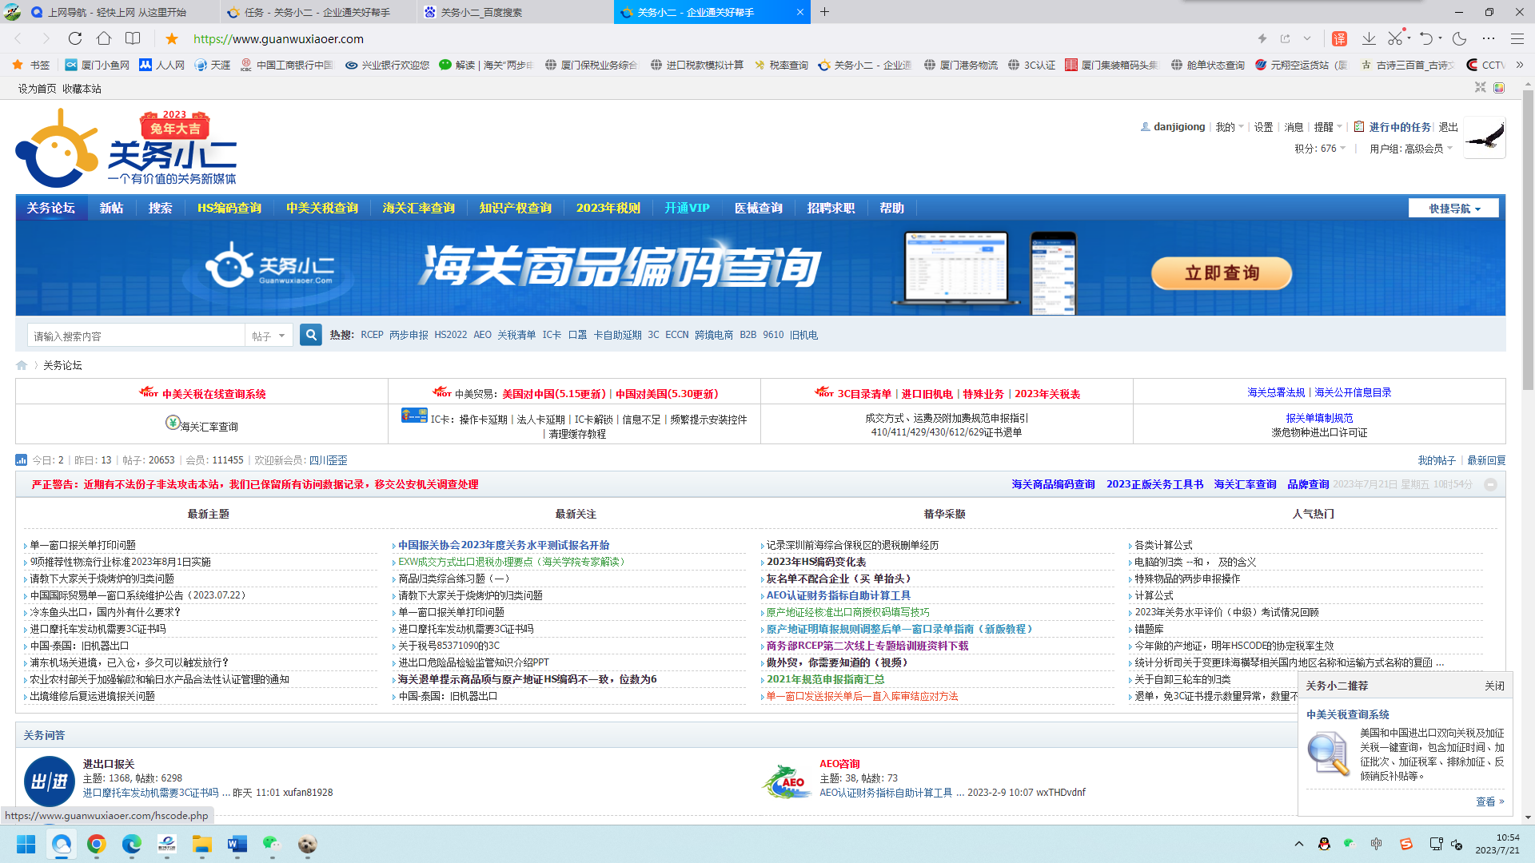Screen dimensions: 1535x863
Task: Show more bookmarks via double chevron
Action: (x=1520, y=65)
